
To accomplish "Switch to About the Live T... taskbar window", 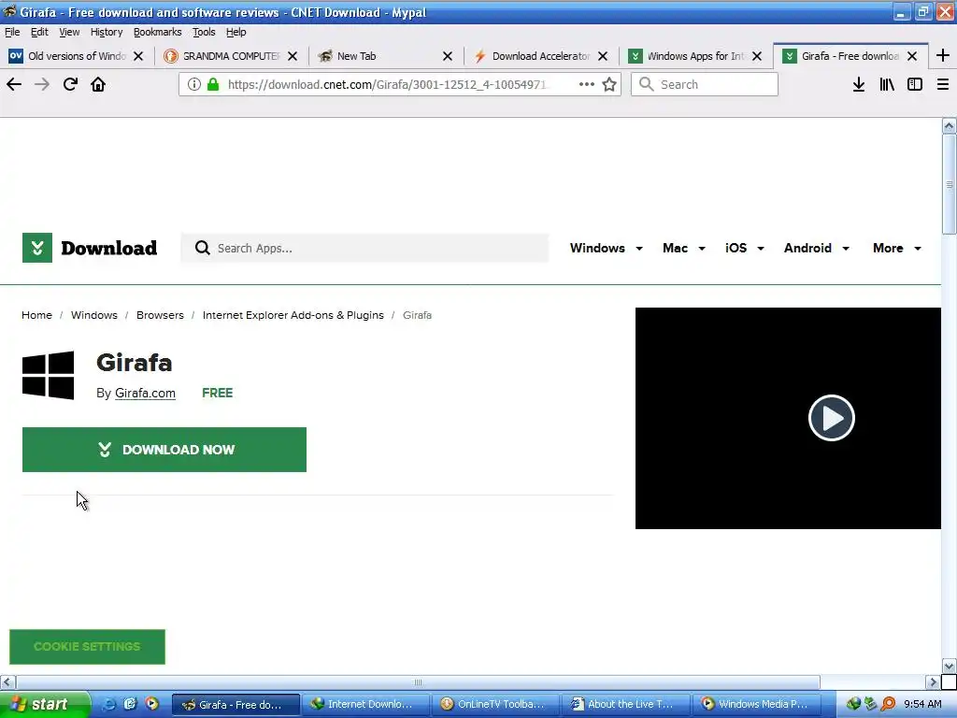I will point(625,704).
